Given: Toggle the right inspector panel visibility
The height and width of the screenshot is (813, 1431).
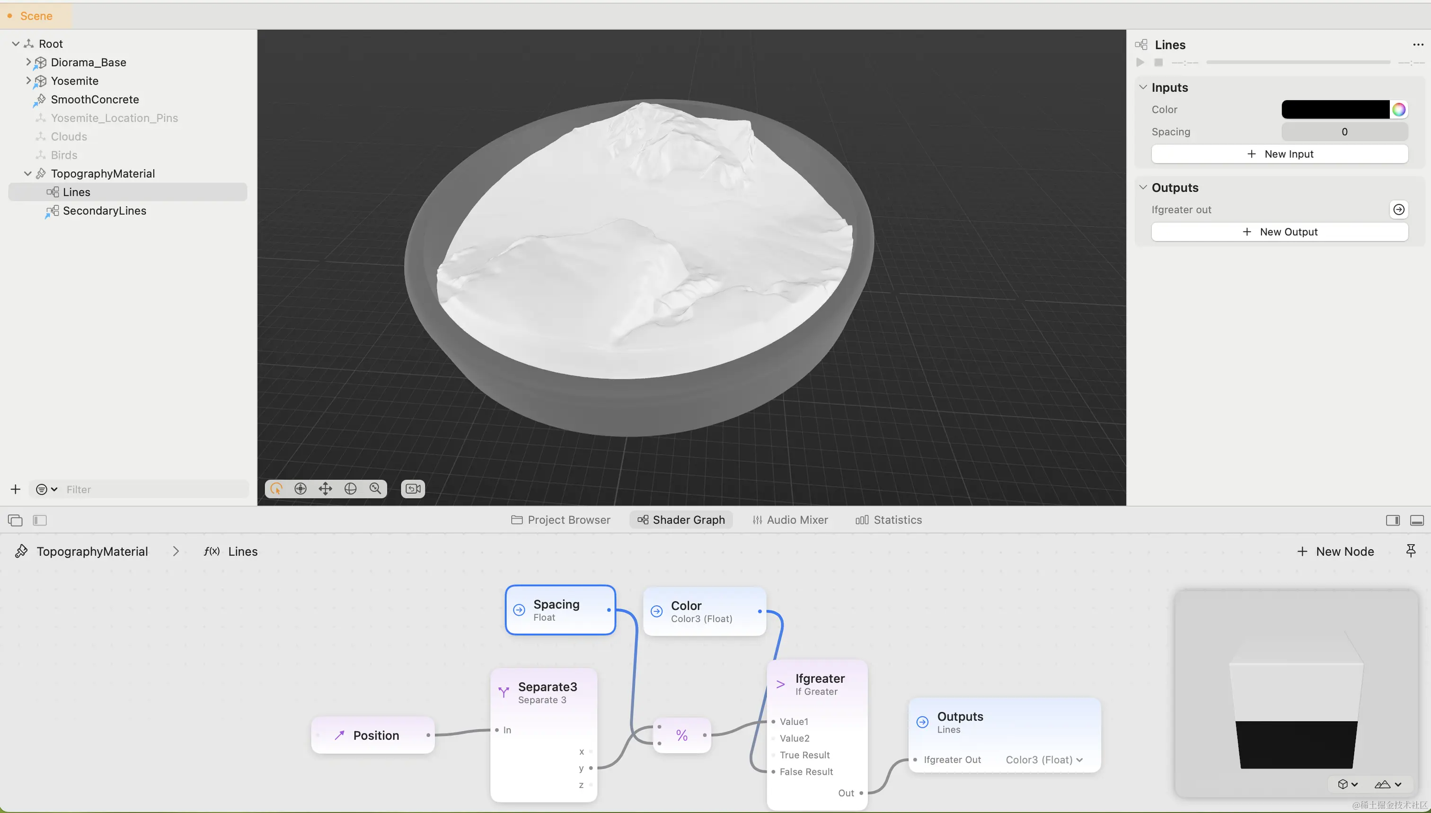Looking at the screenshot, I should coord(1393,520).
